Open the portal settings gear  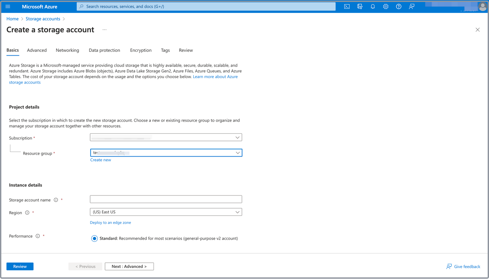386,6
